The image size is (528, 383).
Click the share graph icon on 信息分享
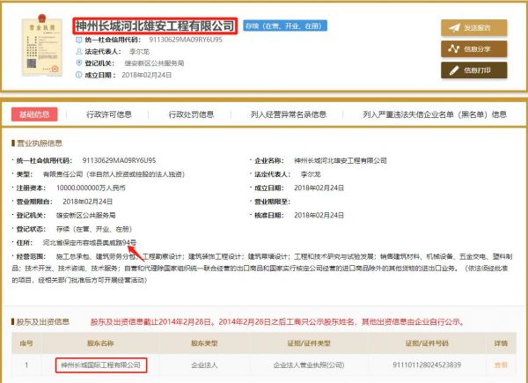pos(454,48)
